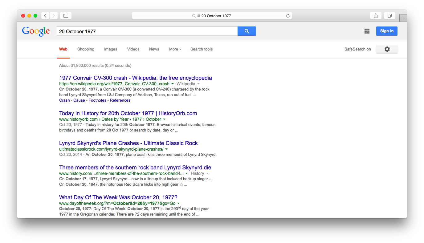Click the Google logo
The width and height of the screenshot is (424, 243).
(36, 31)
